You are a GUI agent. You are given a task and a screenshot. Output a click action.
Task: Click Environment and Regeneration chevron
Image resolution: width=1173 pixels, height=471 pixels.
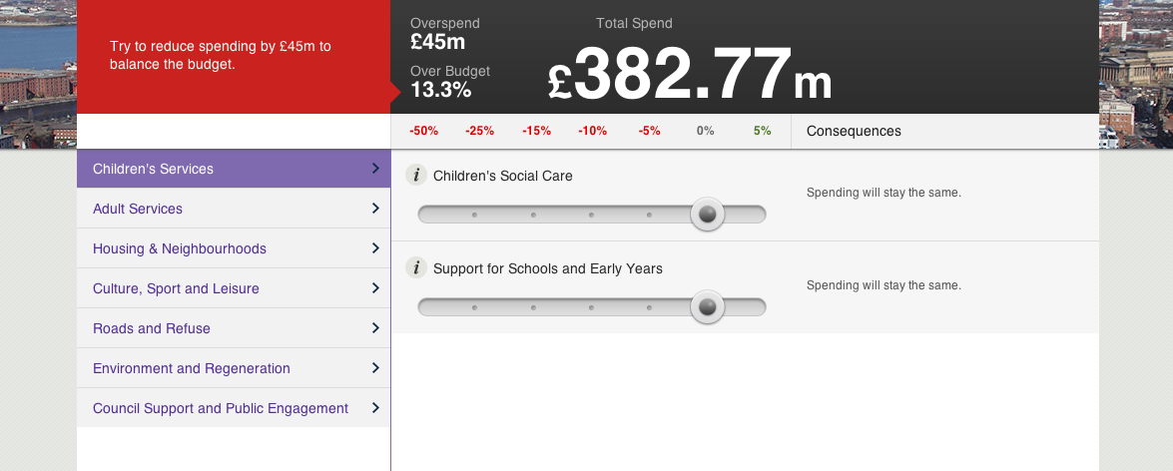pos(375,368)
